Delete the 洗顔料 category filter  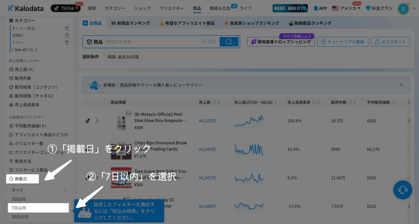(x=67, y=35)
